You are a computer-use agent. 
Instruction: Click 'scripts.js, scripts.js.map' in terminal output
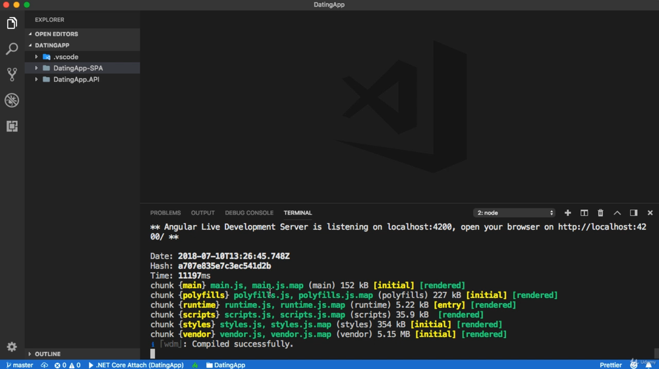(x=285, y=315)
